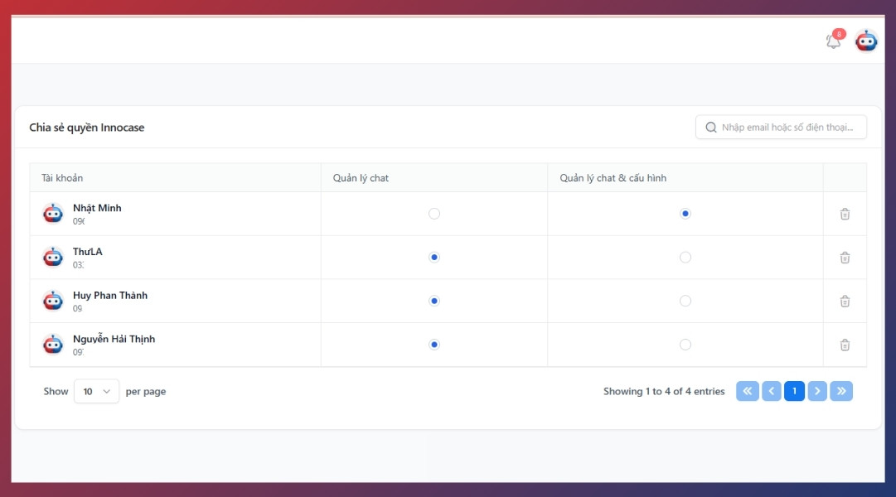Screen dimensions: 896x497
Task: Grant Huy Phan Thành chat & config permission
Action: (x=685, y=302)
